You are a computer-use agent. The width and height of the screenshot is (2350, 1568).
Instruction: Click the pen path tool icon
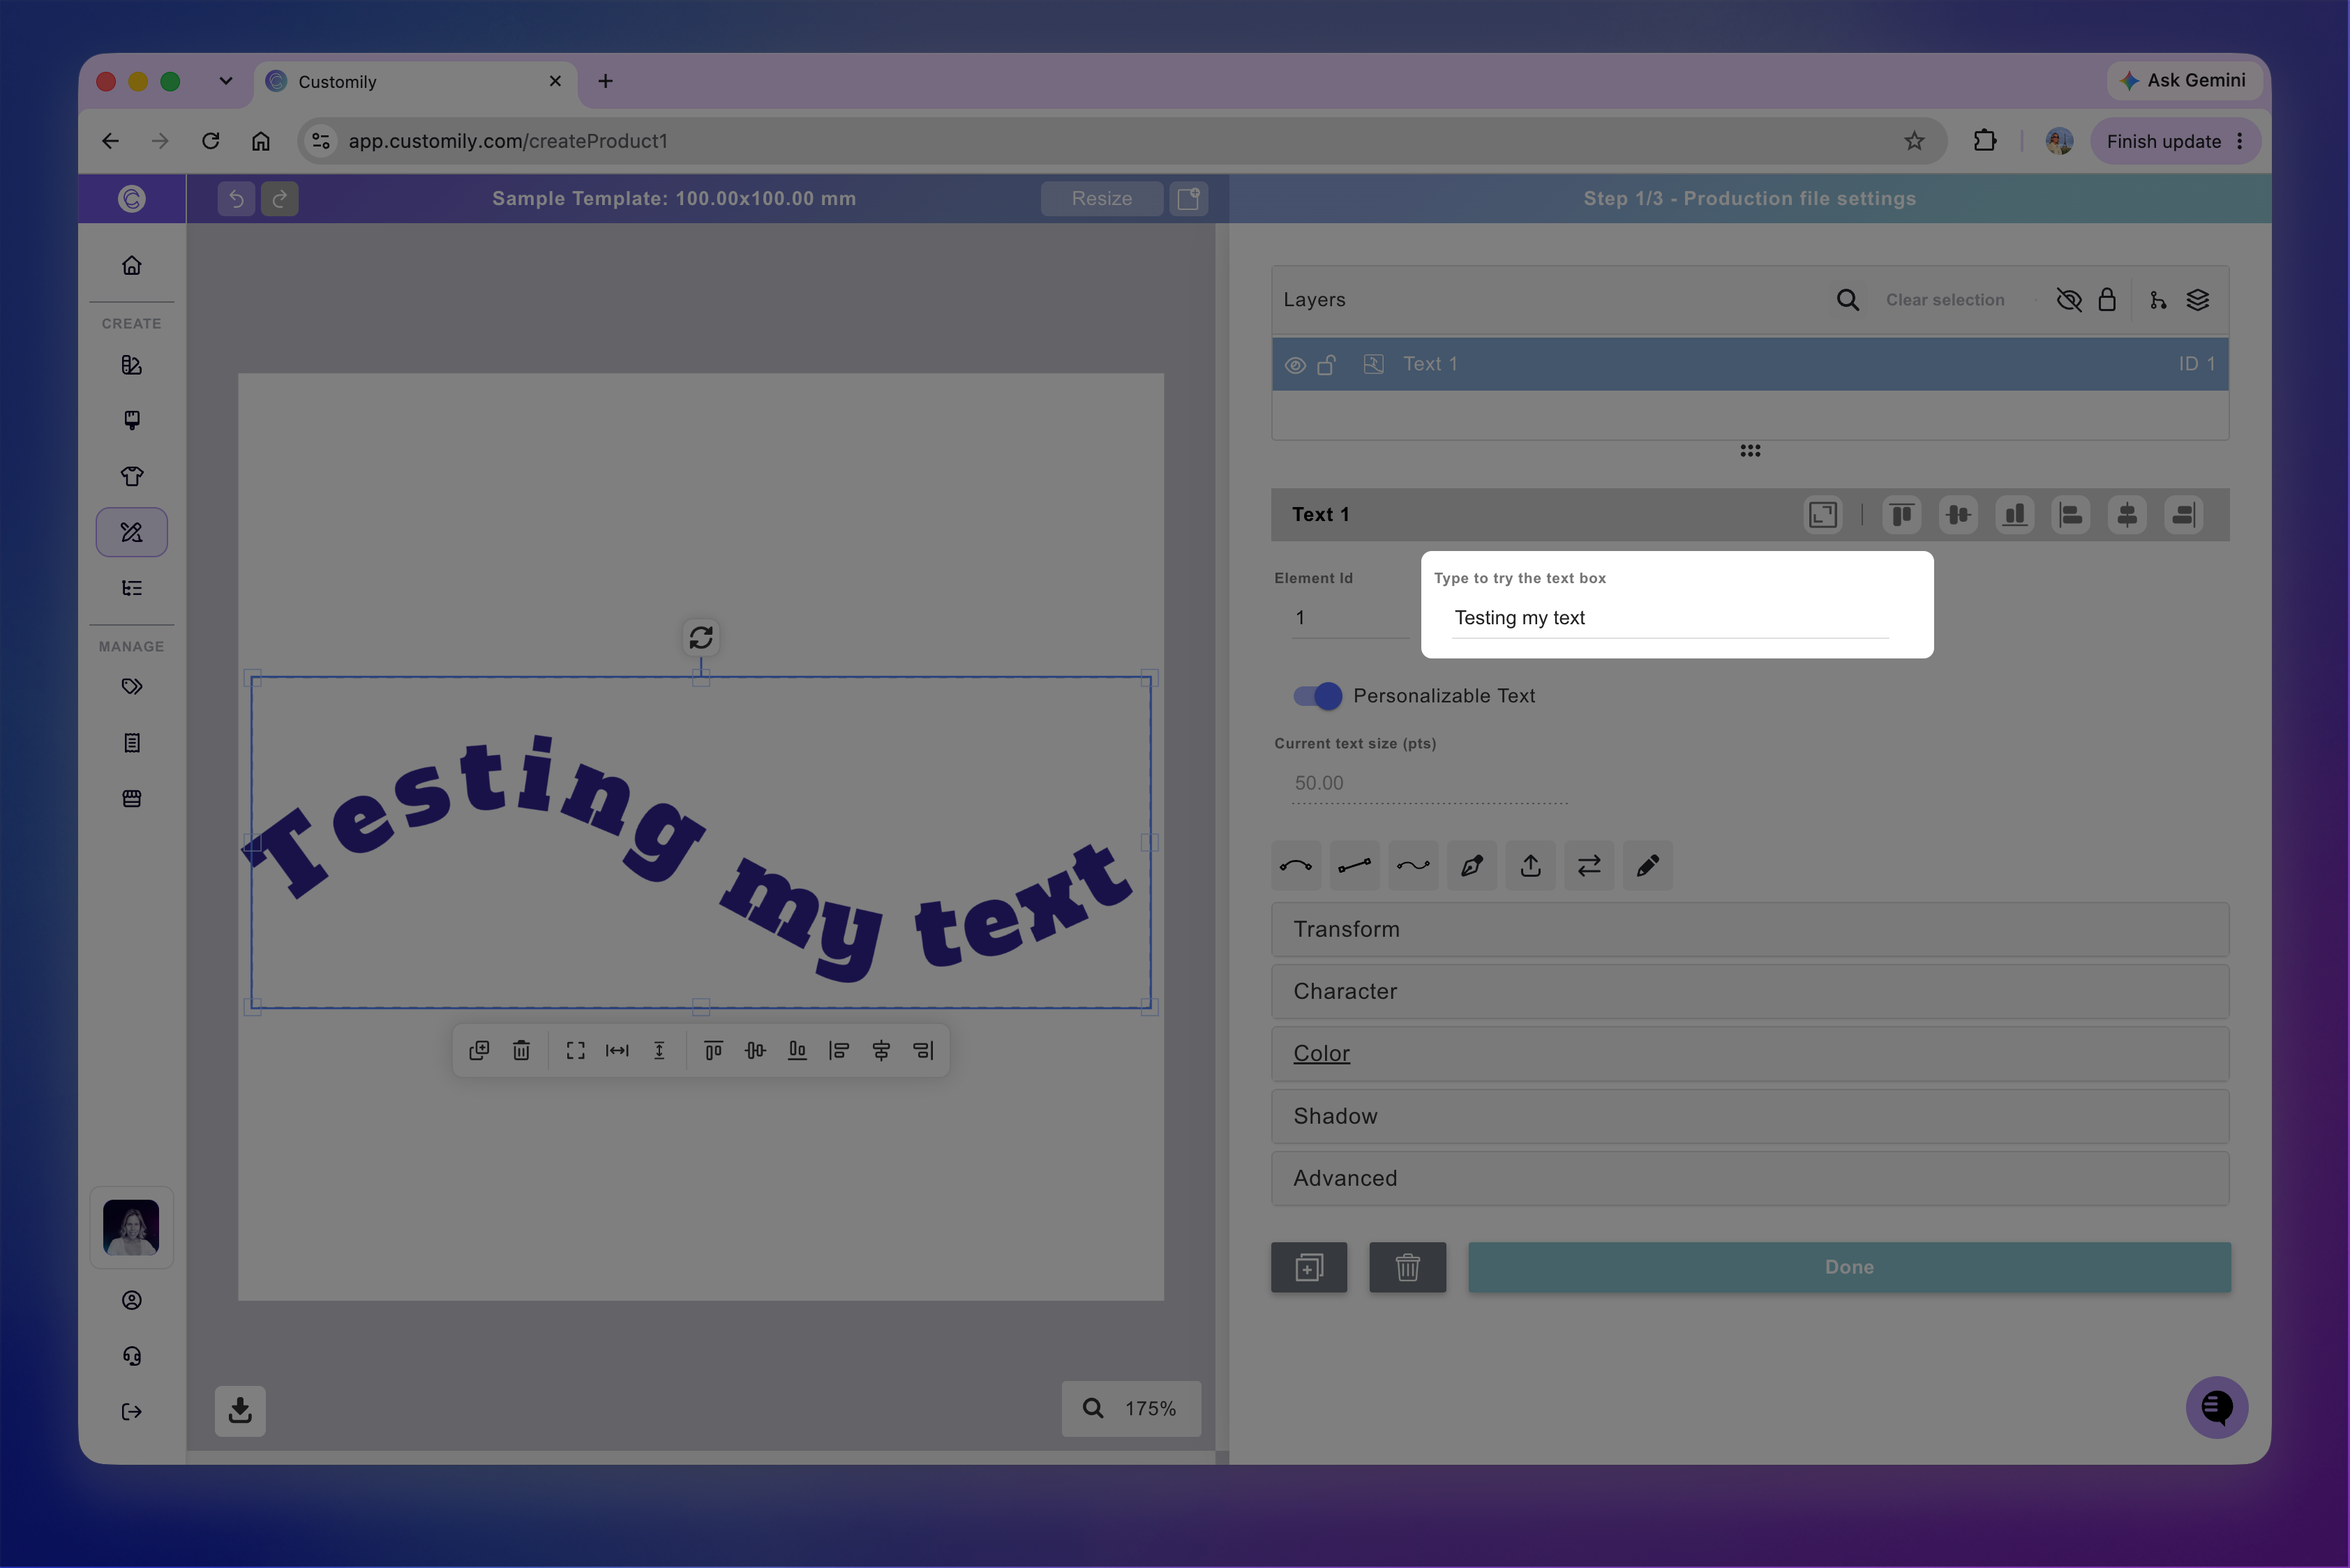(x=1472, y=866)
